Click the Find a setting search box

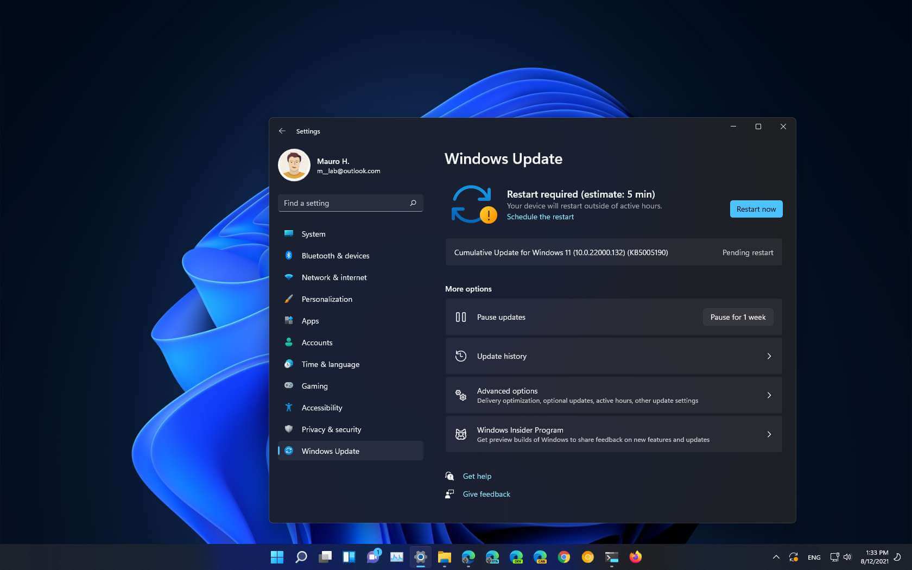coord(350,203)
